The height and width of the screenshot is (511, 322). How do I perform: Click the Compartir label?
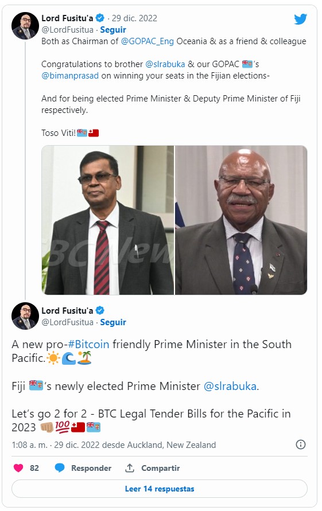point(161,468)
